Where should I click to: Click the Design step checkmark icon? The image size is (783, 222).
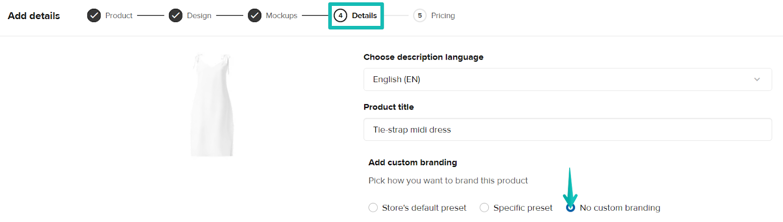tap(175, 16)
